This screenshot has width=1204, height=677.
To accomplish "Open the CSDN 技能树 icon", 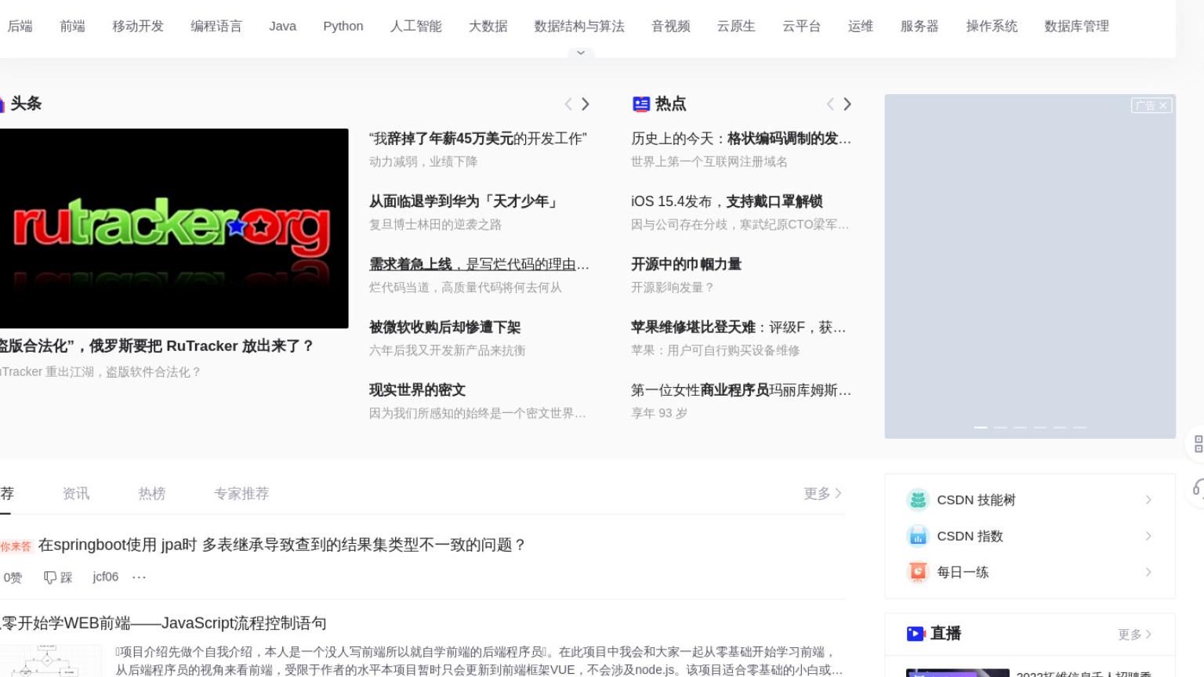I will (918, 500).
